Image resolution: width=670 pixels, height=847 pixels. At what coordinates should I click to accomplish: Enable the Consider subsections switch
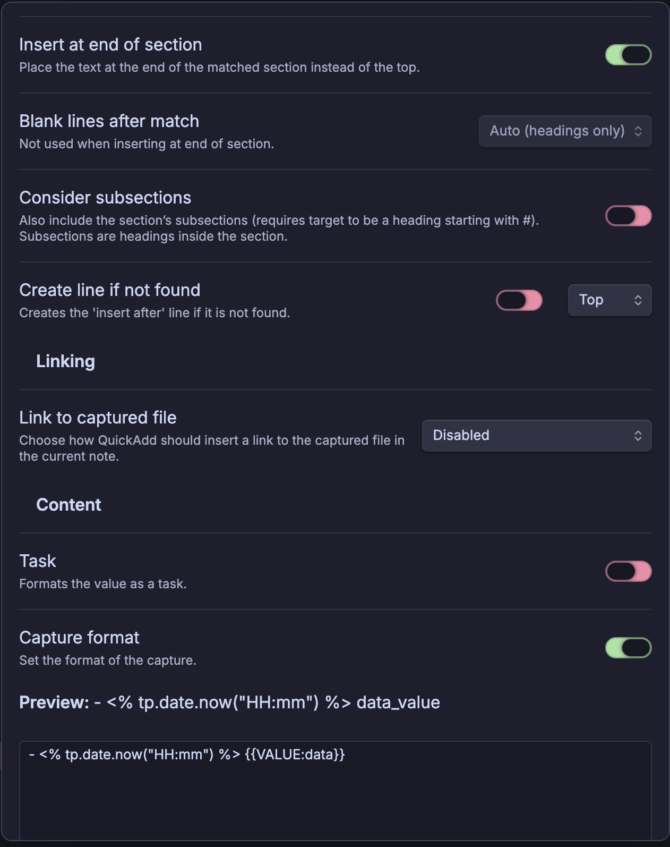pyautogui.click(x=628, y=216)
